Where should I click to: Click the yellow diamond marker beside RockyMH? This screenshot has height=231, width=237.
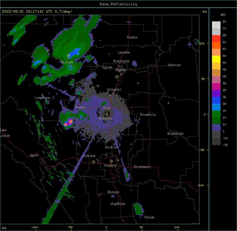click(x=68, y=56)
